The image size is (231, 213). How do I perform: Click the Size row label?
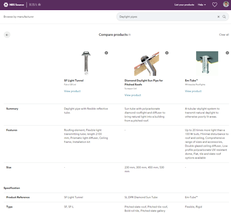coord(9,168)
